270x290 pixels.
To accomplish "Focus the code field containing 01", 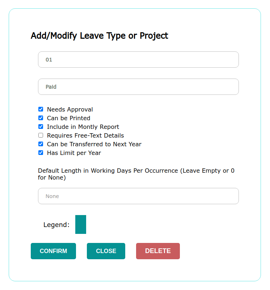I will tap(138, 60).
